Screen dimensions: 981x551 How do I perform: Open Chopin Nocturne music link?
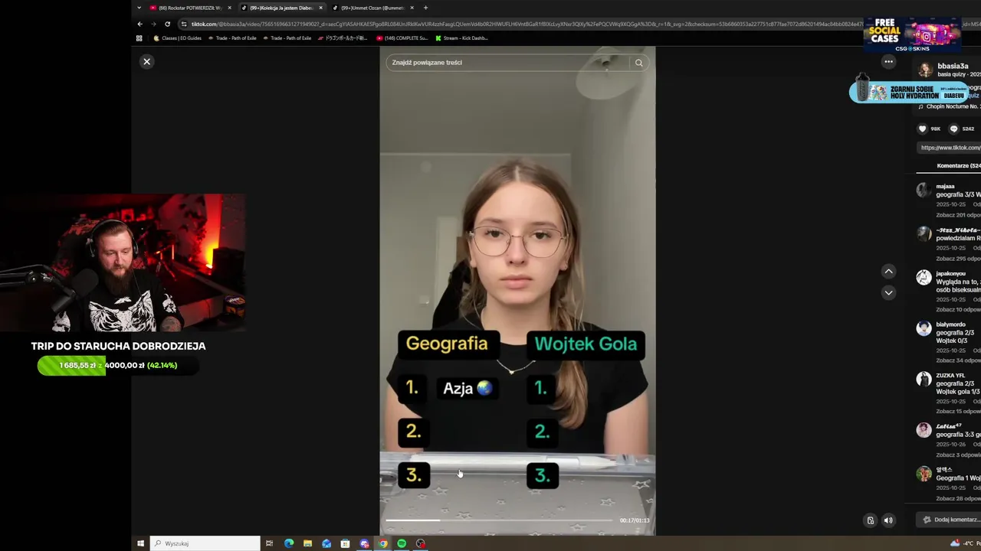coord(953,106)
